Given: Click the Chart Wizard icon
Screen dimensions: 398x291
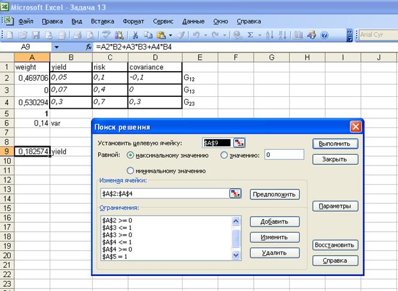Looking at the screenshot, I should [297, 35].
